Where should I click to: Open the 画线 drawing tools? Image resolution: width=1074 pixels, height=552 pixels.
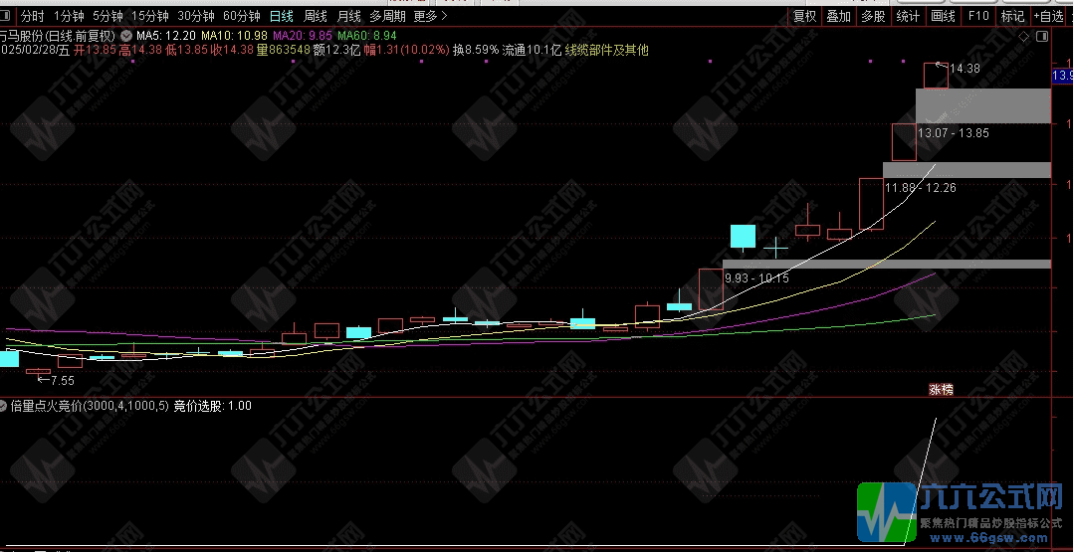coord(943,16)
